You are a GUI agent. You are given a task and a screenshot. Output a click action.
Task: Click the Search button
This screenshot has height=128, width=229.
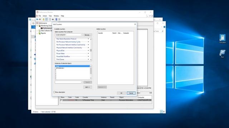(x=88, y=82)
